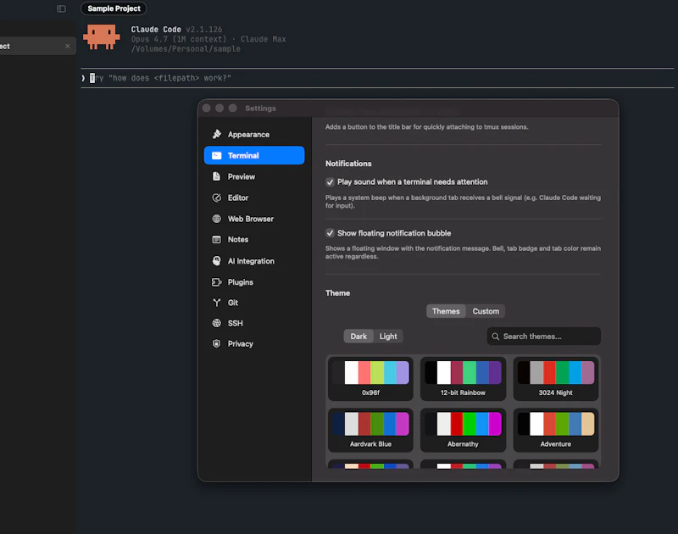The image size is (678, 534).
Task: Switch to the Themes segment
Action: 446,311
